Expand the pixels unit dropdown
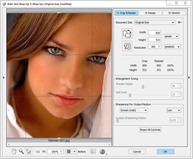The width and height of the screenshot is (193, 159). (x=171, y=36)
